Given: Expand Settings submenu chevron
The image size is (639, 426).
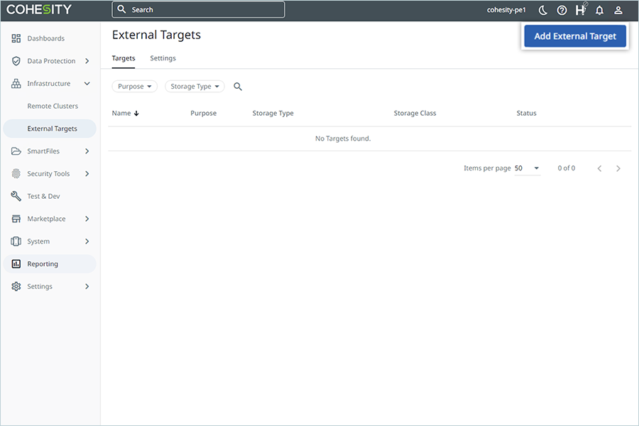Looking at the screenshot, I should coord(87,287).
